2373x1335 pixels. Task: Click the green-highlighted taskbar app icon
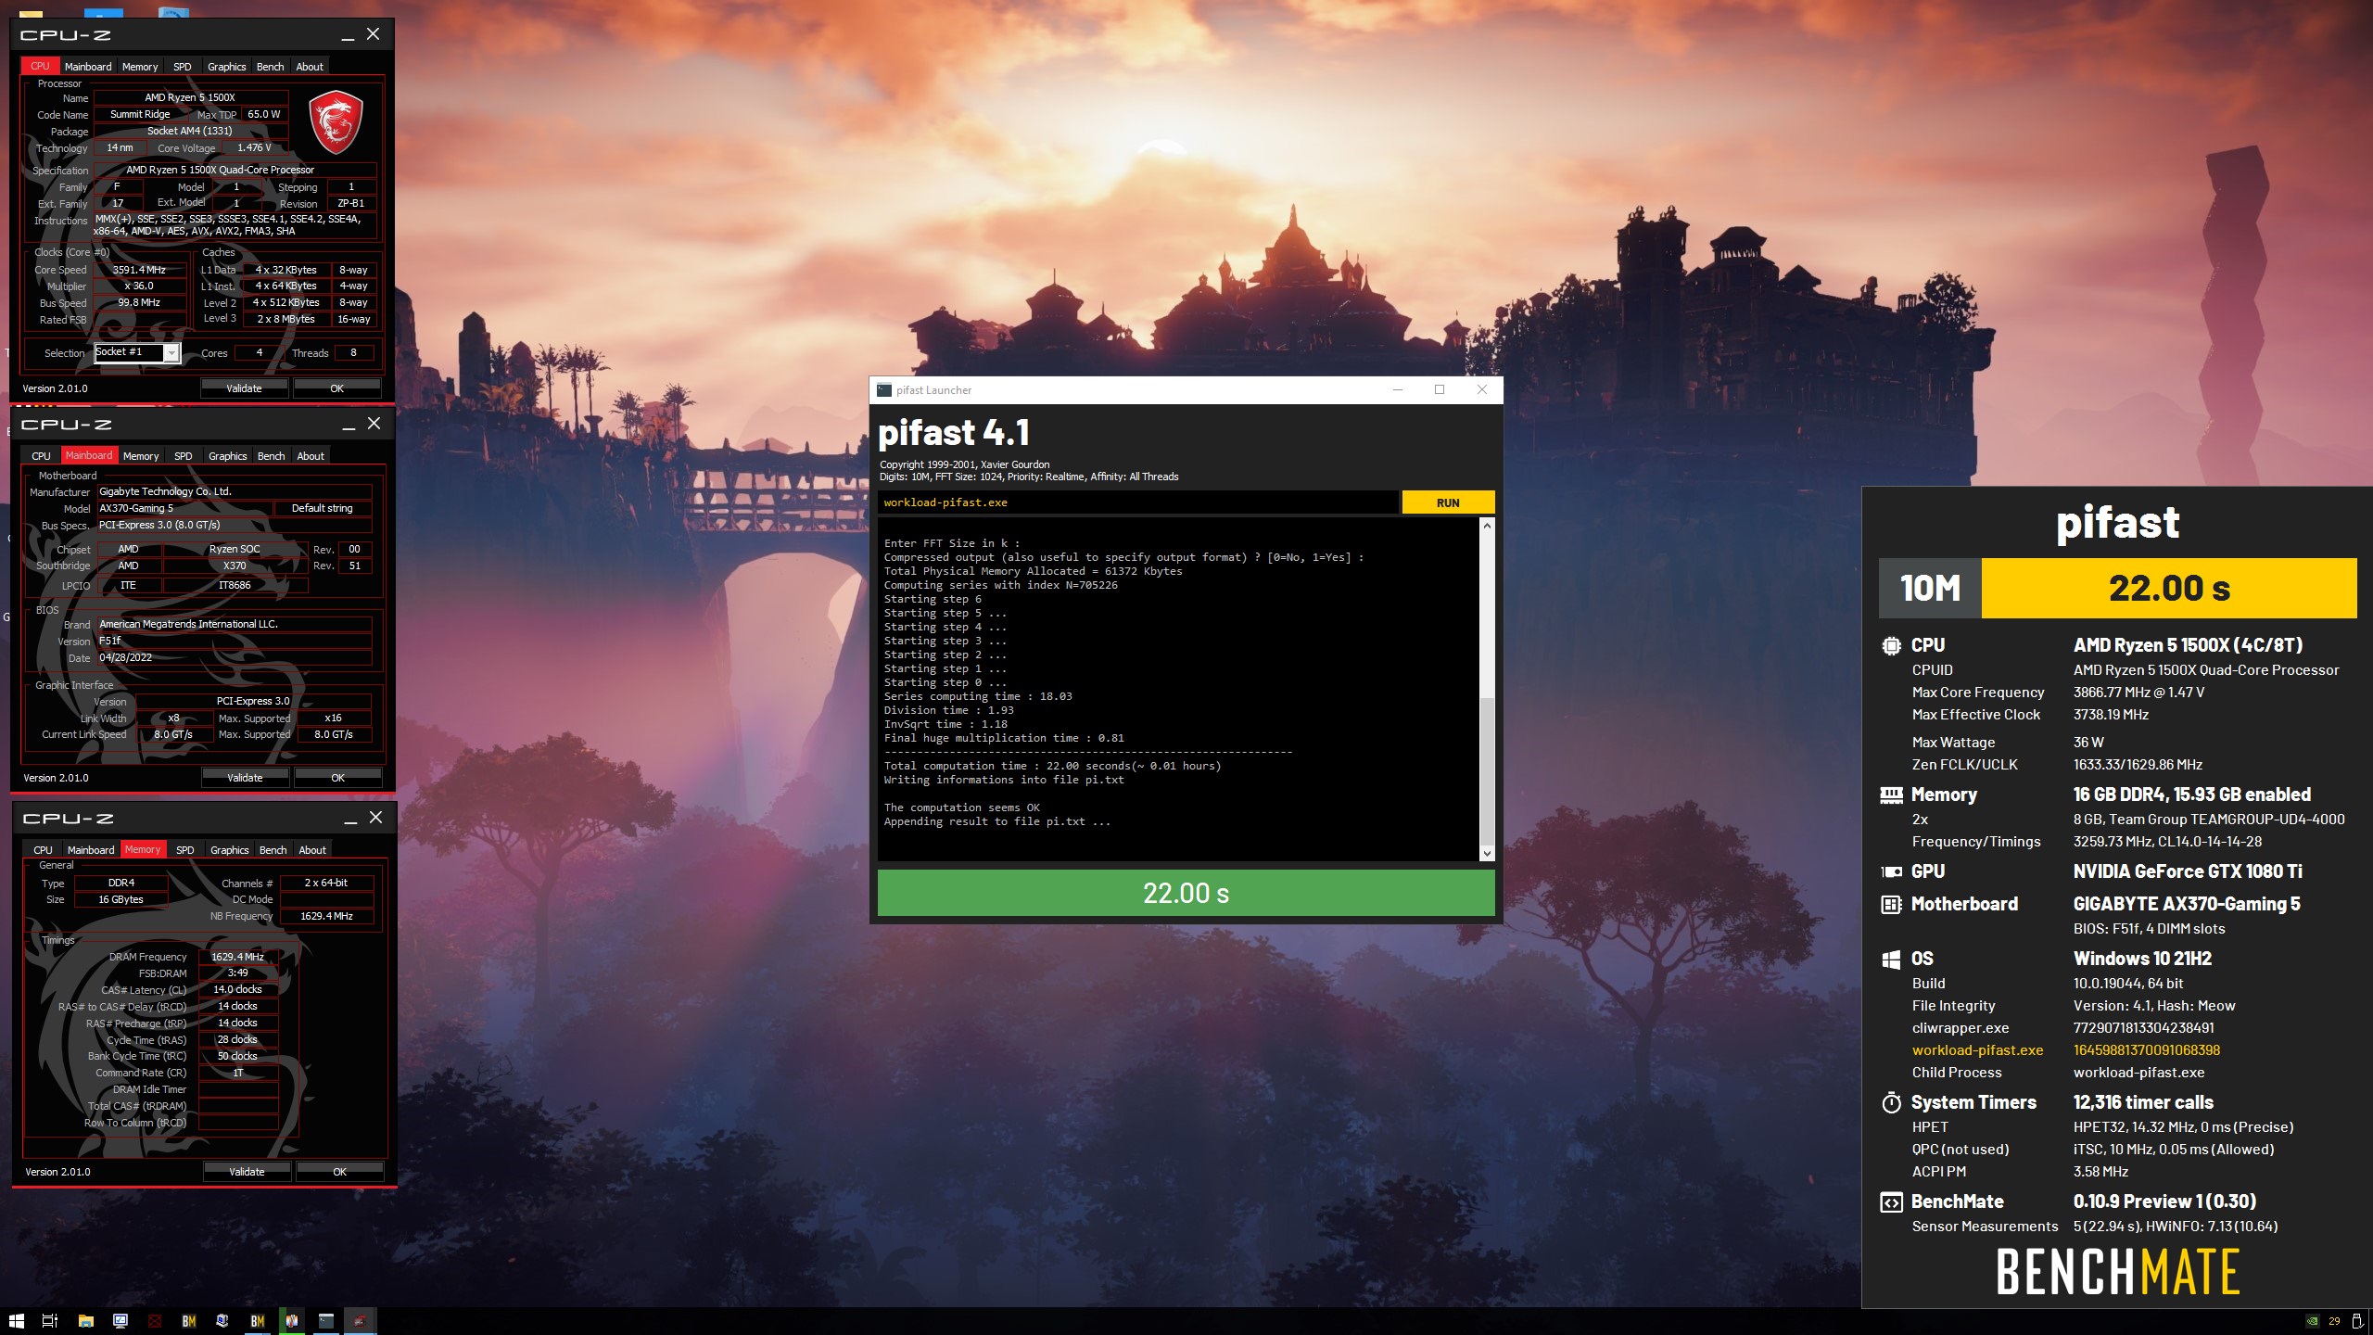pos(292,1321)
